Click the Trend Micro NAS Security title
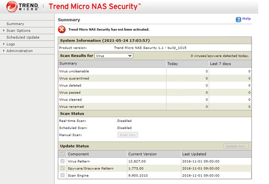The height and width of the screenshot is (184, 269). pyautogui.click(x=94, y=7)
